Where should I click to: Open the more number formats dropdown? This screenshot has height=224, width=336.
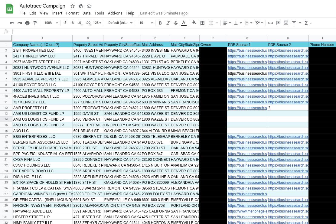tap(97, 23)
